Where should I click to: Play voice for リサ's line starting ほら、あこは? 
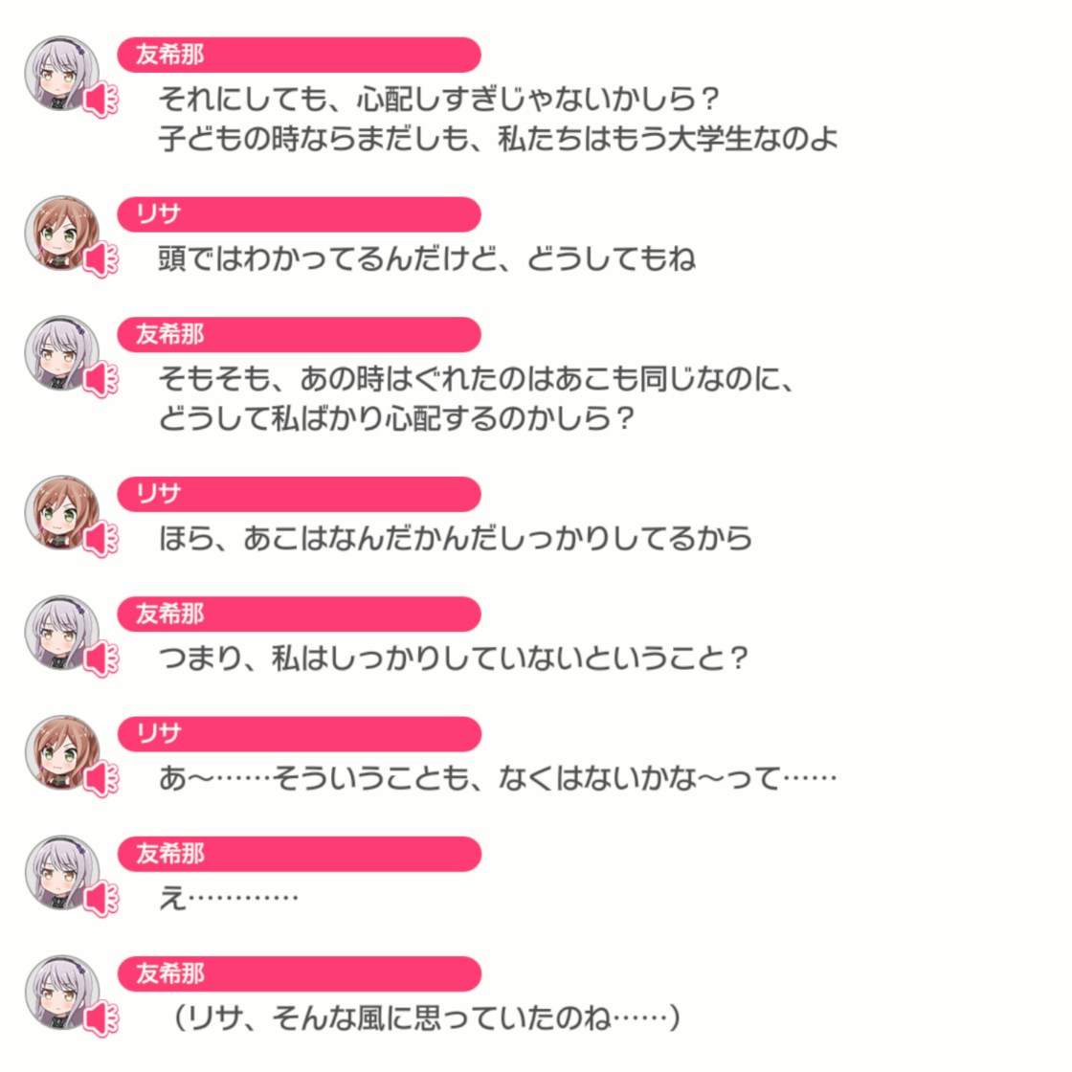(x=101, y=540)
